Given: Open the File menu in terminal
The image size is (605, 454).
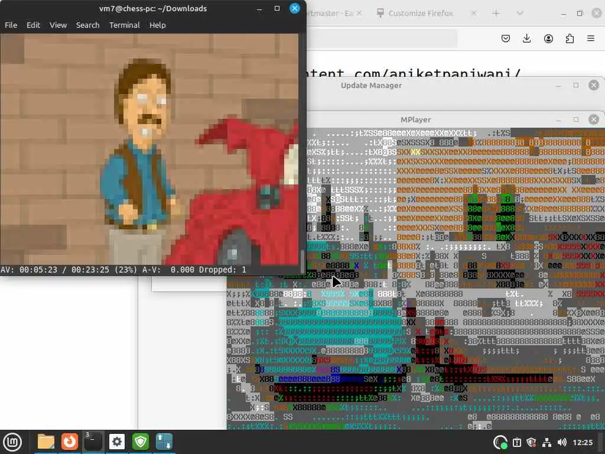Looking at the screenshot, I should 11,25.
